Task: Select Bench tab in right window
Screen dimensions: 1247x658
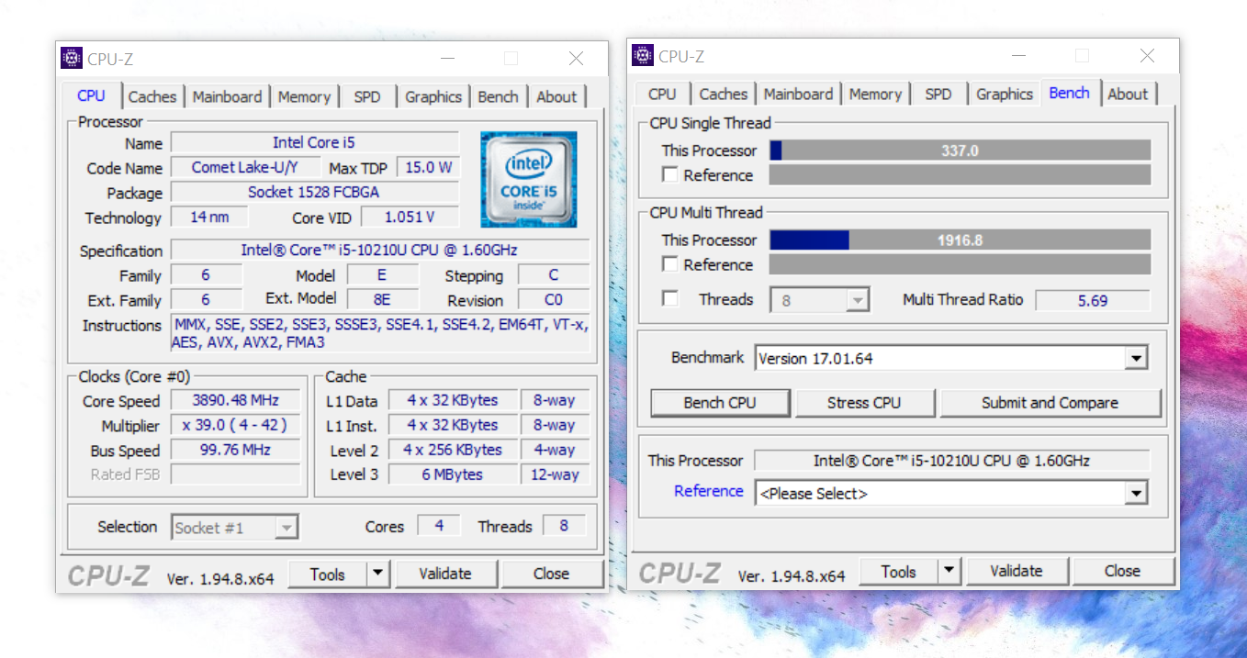Action: (1070, 93)
